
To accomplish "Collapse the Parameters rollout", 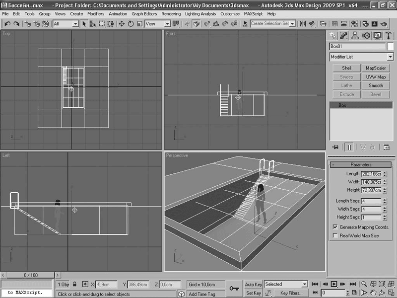I will click(361, 164).
